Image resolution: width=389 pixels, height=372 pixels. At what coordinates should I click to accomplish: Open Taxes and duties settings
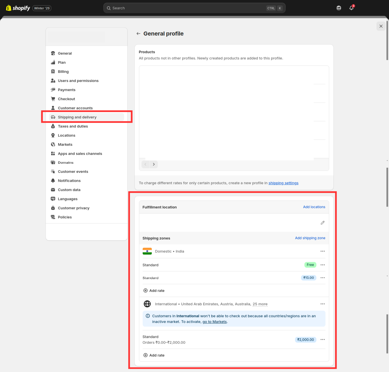pos(73,126)
